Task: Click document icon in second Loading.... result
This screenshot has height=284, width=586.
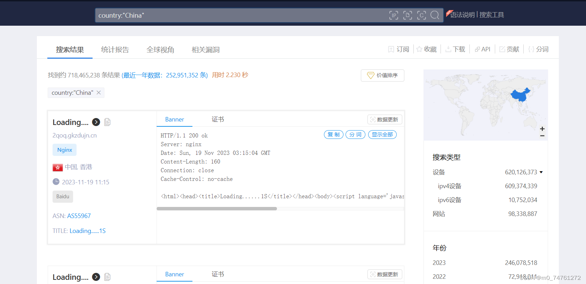Action: pyautogui.click(x=108, y=277)
